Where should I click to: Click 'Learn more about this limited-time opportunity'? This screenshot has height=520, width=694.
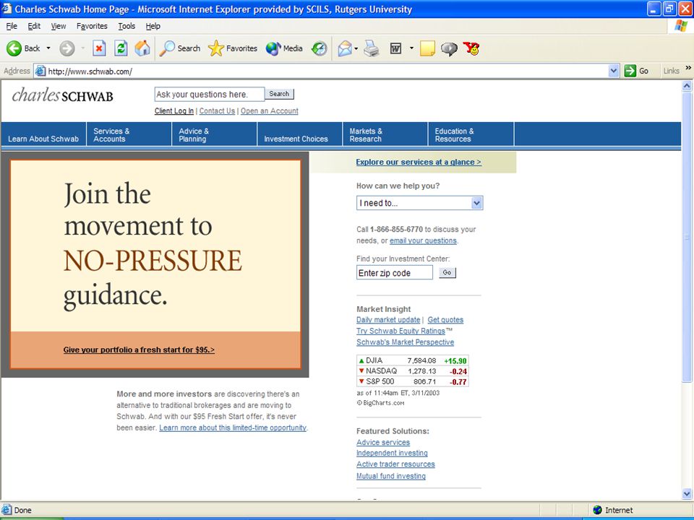[233, 428]
